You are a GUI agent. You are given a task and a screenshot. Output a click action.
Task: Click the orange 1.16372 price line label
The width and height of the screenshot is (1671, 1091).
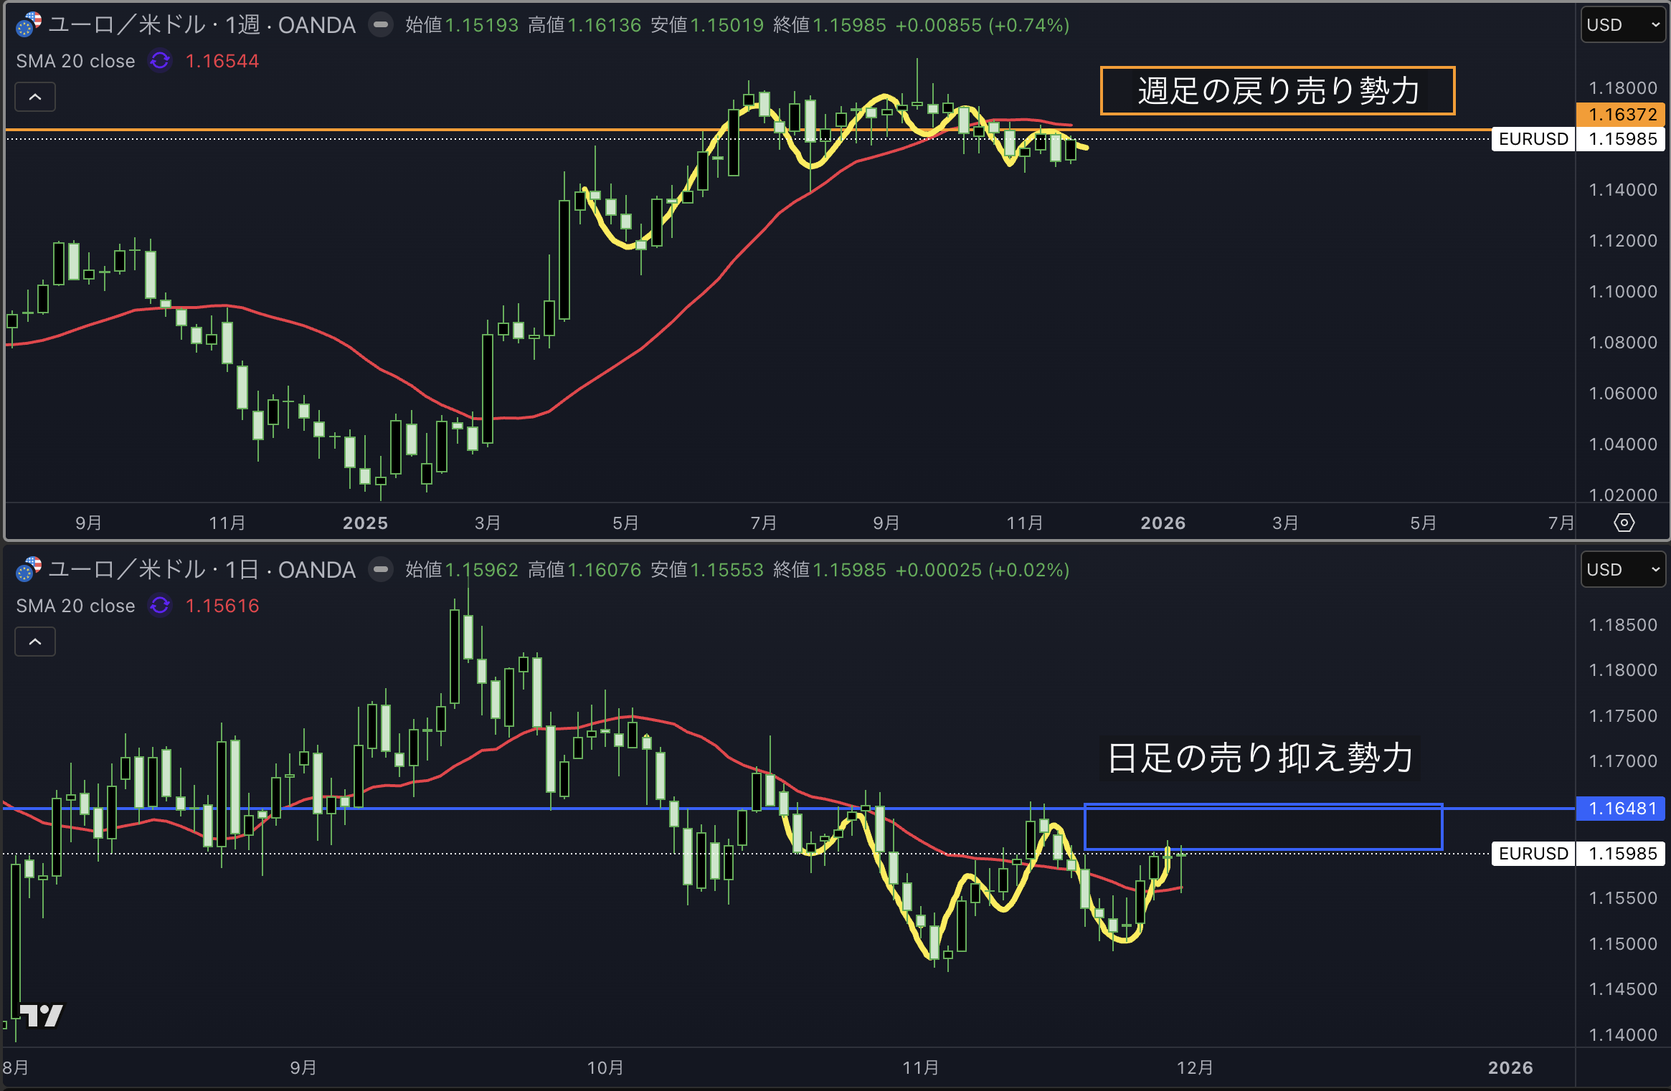click(1622, 114)
